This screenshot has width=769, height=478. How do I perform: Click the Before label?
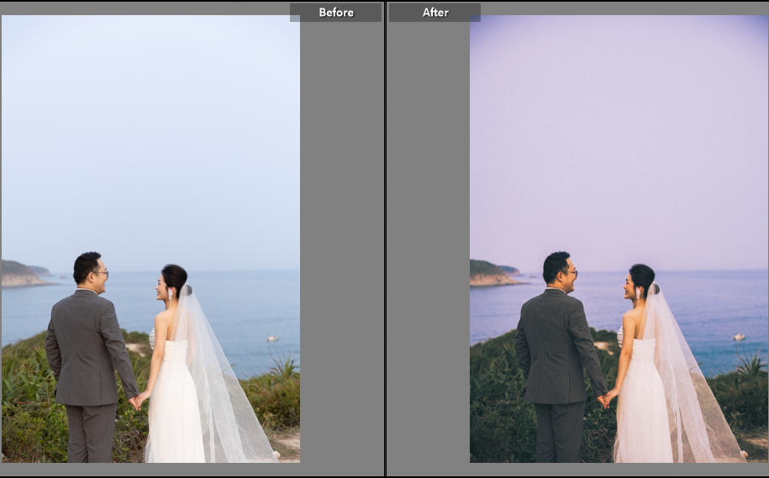coord(336,13)
